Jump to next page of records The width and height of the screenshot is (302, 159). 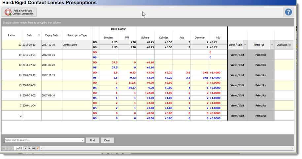click(29, 148)
